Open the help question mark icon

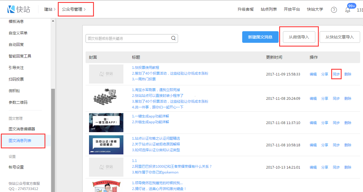334,10
